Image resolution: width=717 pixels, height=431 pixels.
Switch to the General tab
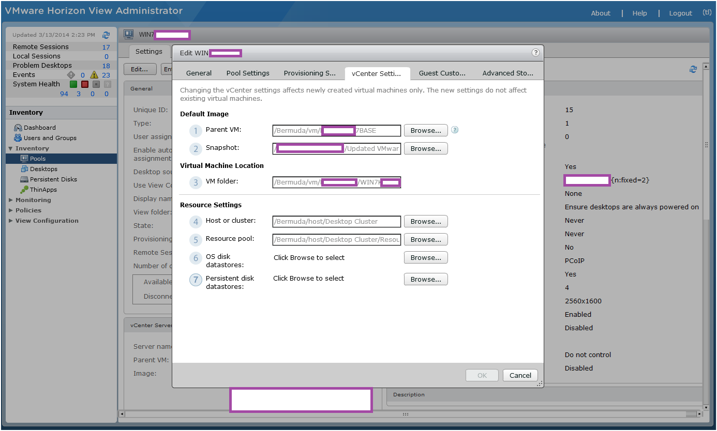[x=199, y=73]
